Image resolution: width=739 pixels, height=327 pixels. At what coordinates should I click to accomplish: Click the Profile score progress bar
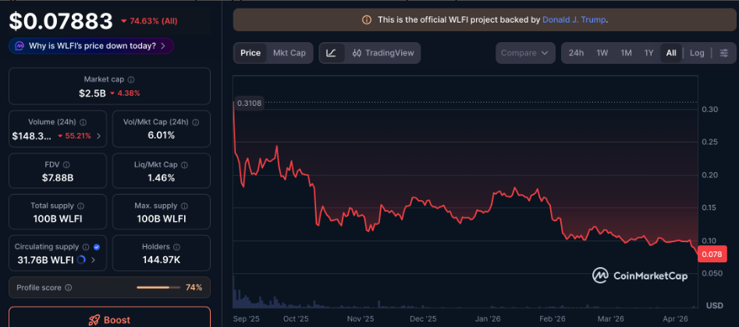158,287
